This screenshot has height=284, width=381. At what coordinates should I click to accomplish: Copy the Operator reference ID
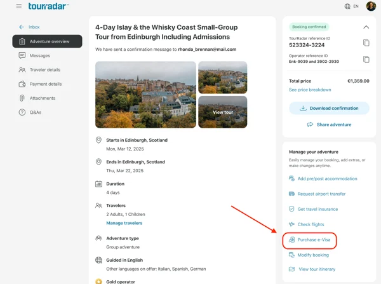coord(366,59)
